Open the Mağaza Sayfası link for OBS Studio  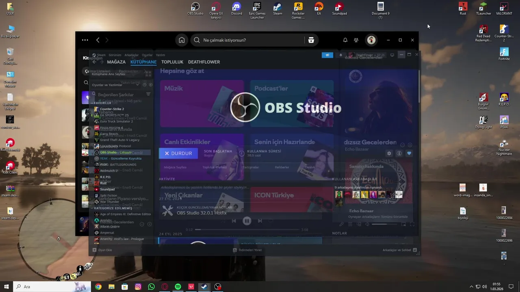click(x=175, y=167)
